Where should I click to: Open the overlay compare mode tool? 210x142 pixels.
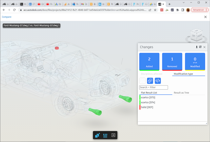click(97, 135)
